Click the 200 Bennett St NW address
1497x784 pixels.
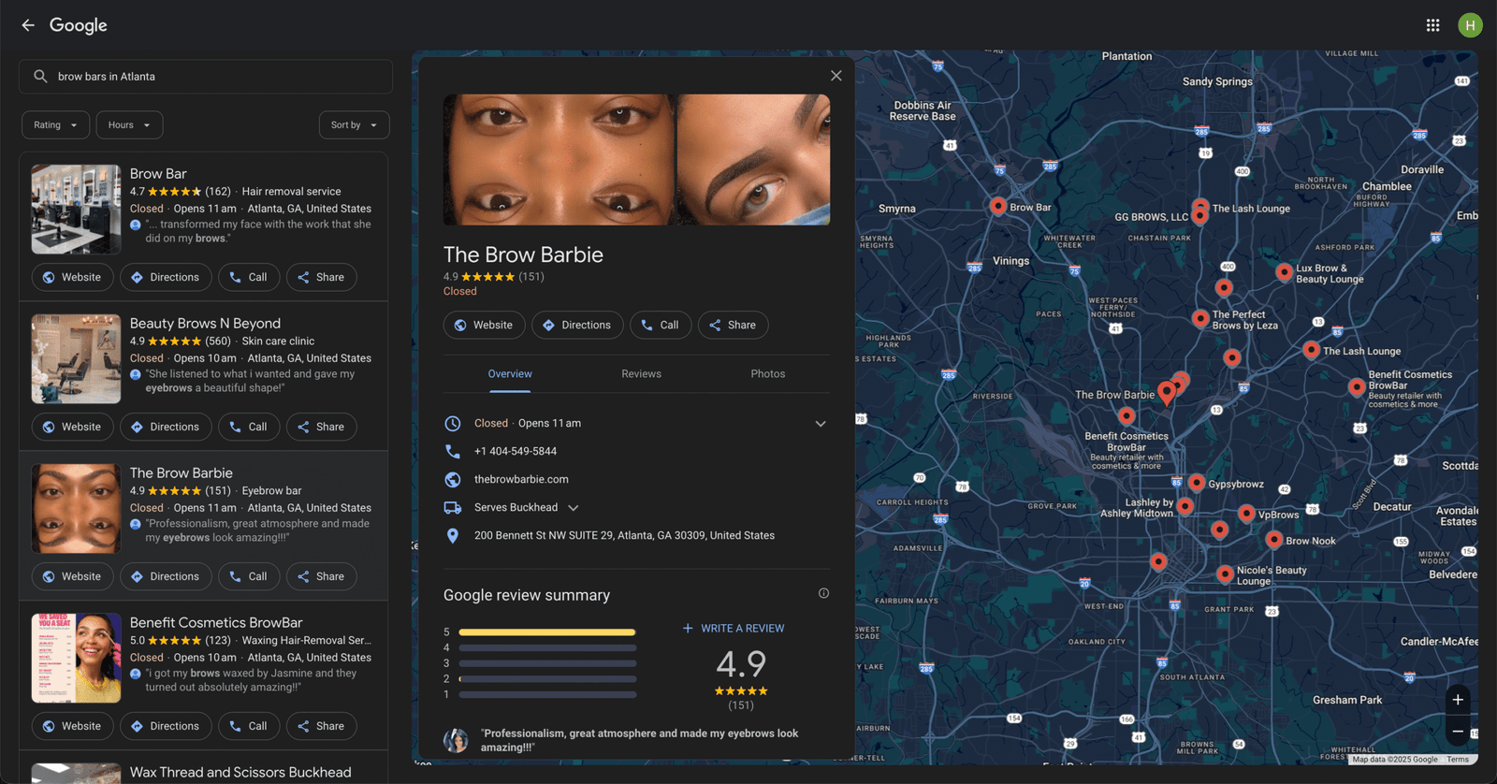click(x=624, y=535)
